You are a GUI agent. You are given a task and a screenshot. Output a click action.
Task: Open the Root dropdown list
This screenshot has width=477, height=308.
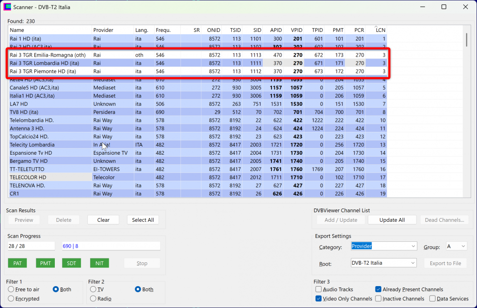pyautogui.click(x=384, y=263)
